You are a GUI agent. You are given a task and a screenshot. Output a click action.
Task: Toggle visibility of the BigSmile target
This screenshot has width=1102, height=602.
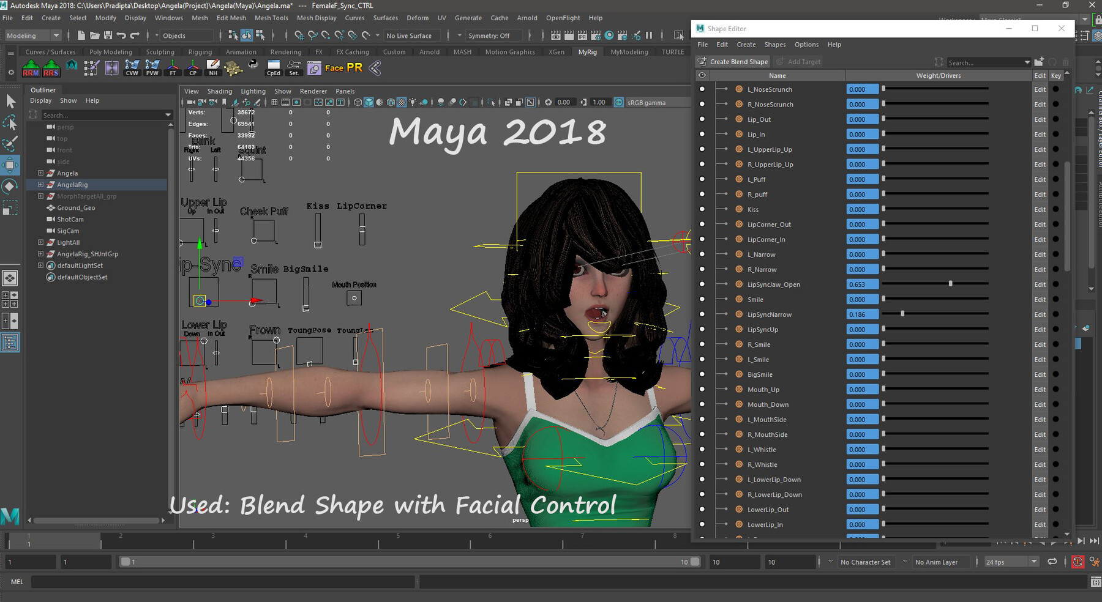[702, 374]
